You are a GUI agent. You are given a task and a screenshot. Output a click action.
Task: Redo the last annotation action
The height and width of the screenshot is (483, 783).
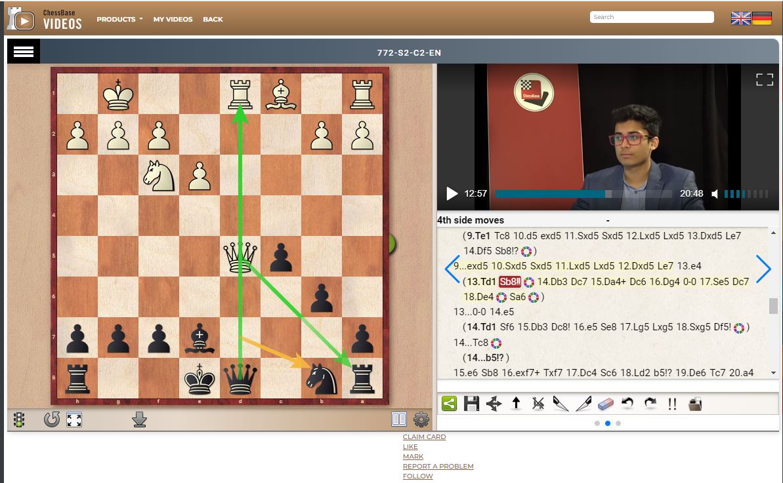click(648, 404)
